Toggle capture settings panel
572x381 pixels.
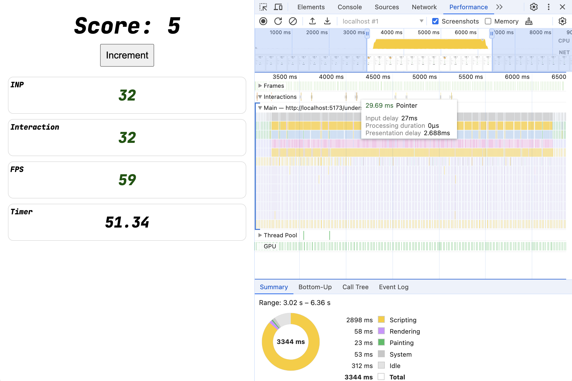[563, 21]
